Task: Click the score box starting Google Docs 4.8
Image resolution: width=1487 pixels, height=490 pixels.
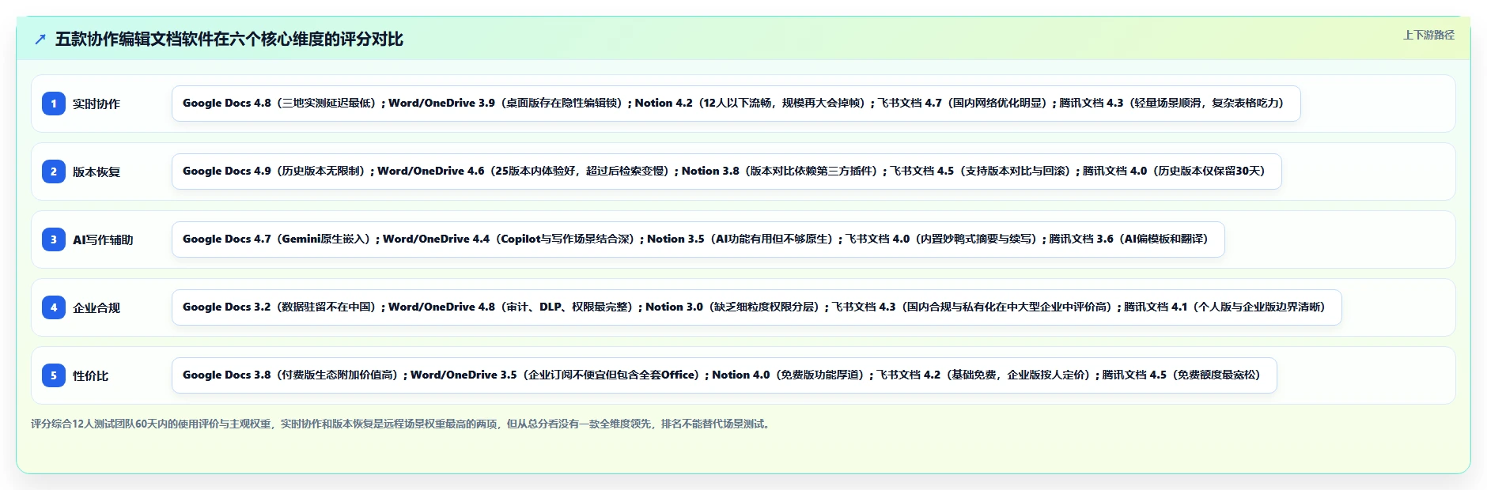Action: [x=736, y=104]
